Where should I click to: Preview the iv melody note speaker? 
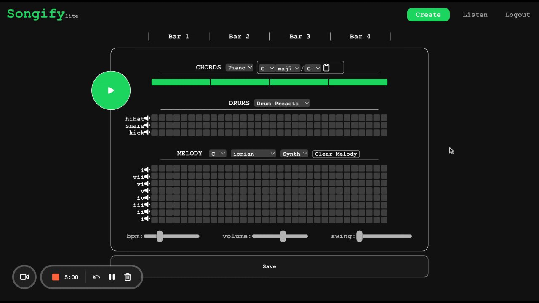pos(147,198)
